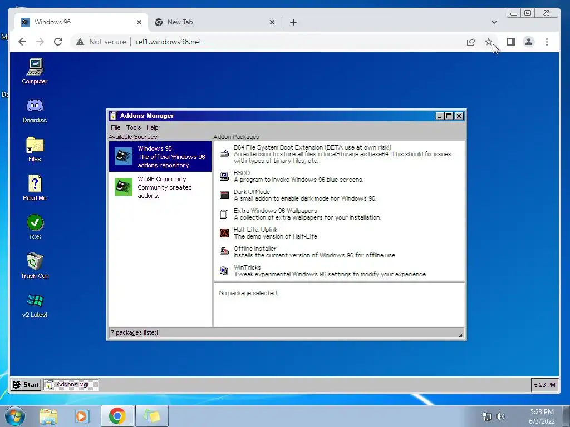Expand the Chrome tab search chevron
This screenshot has height=427, width=570.
click(x=494, y=22)
